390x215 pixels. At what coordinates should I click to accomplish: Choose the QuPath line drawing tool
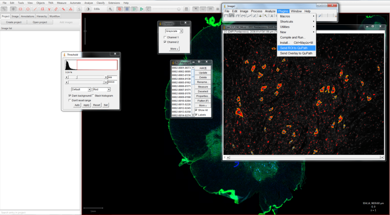(x=35, y=9)
